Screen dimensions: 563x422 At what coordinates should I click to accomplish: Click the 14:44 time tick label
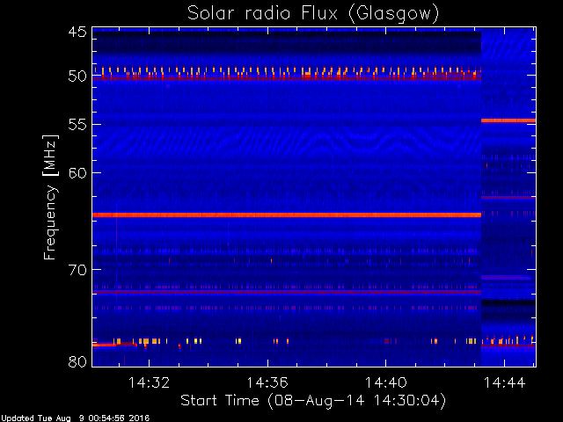click(504, 382)
